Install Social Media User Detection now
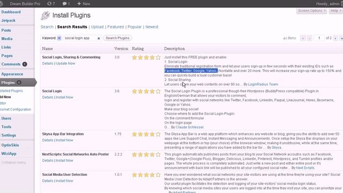 coord(64,181)
